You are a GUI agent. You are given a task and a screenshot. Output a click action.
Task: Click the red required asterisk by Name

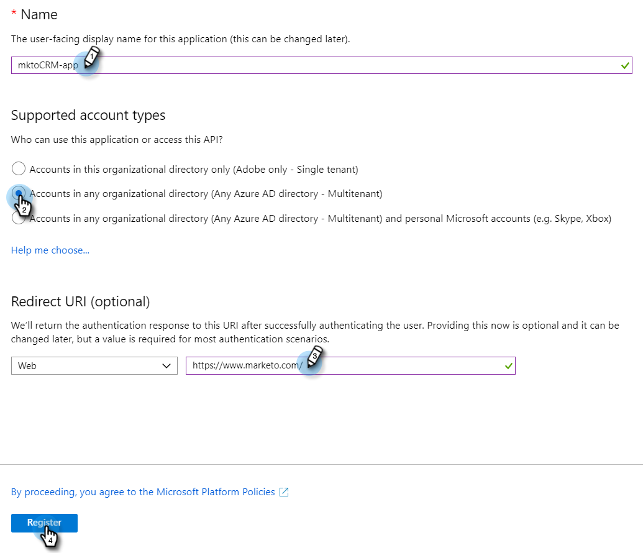point(14,15)
